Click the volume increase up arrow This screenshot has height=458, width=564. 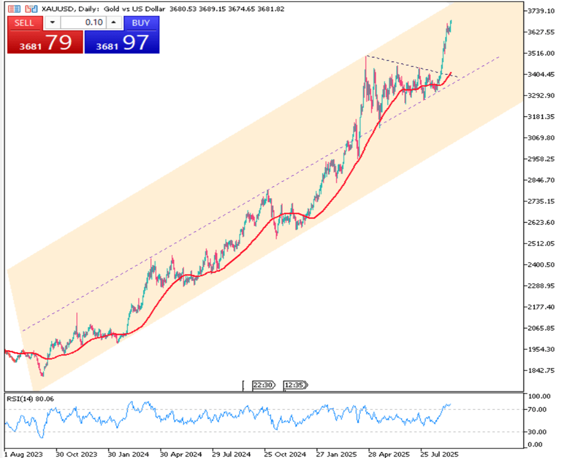[113, 23]
